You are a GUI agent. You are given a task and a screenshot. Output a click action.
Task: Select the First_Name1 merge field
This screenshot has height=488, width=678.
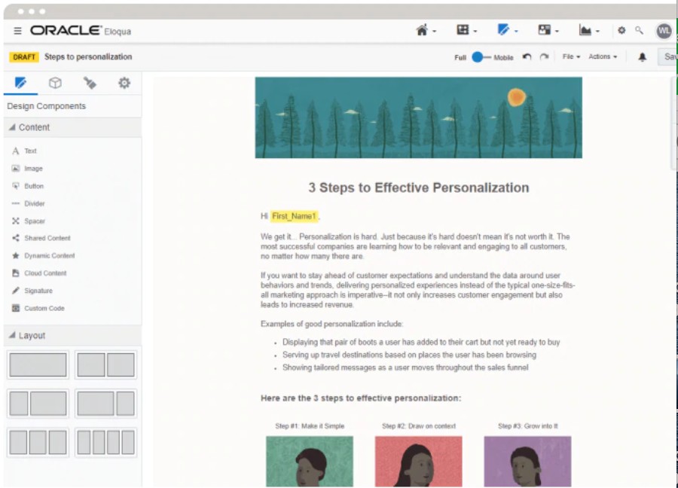tap(293, 216)
